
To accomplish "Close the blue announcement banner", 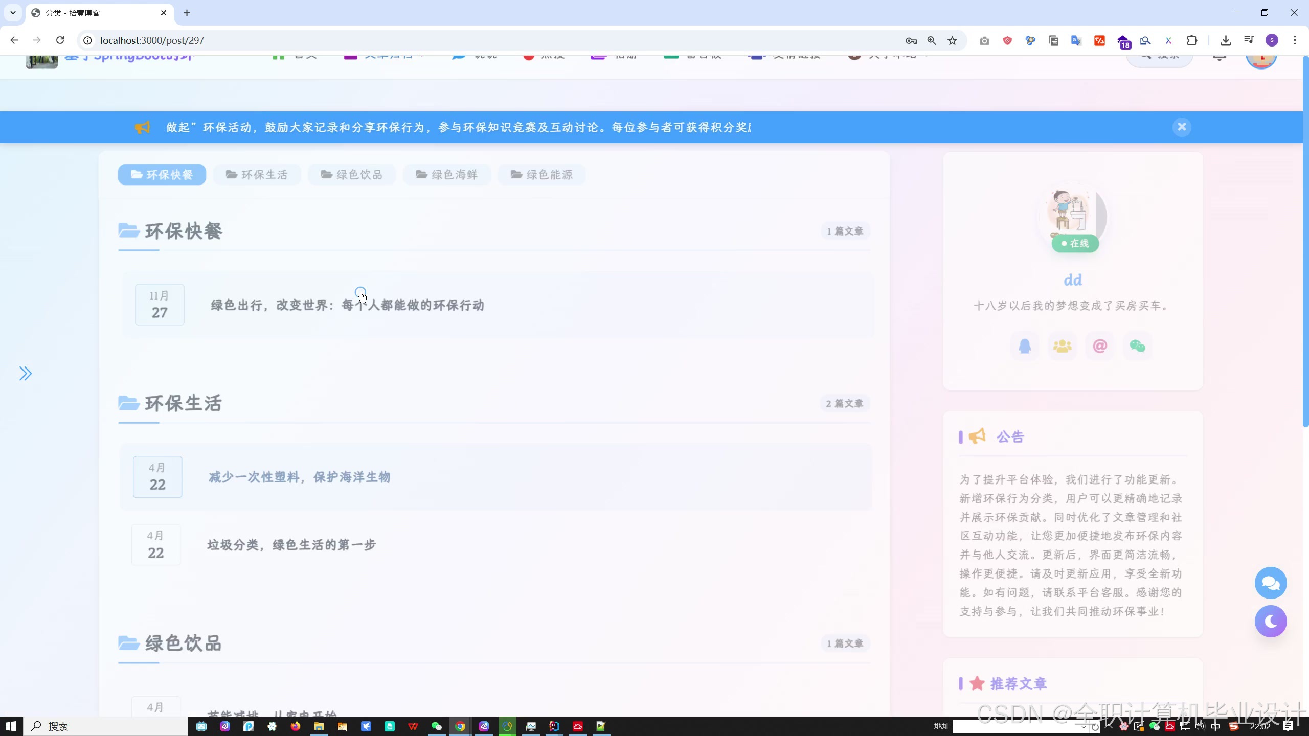I will pos(1181,127).
